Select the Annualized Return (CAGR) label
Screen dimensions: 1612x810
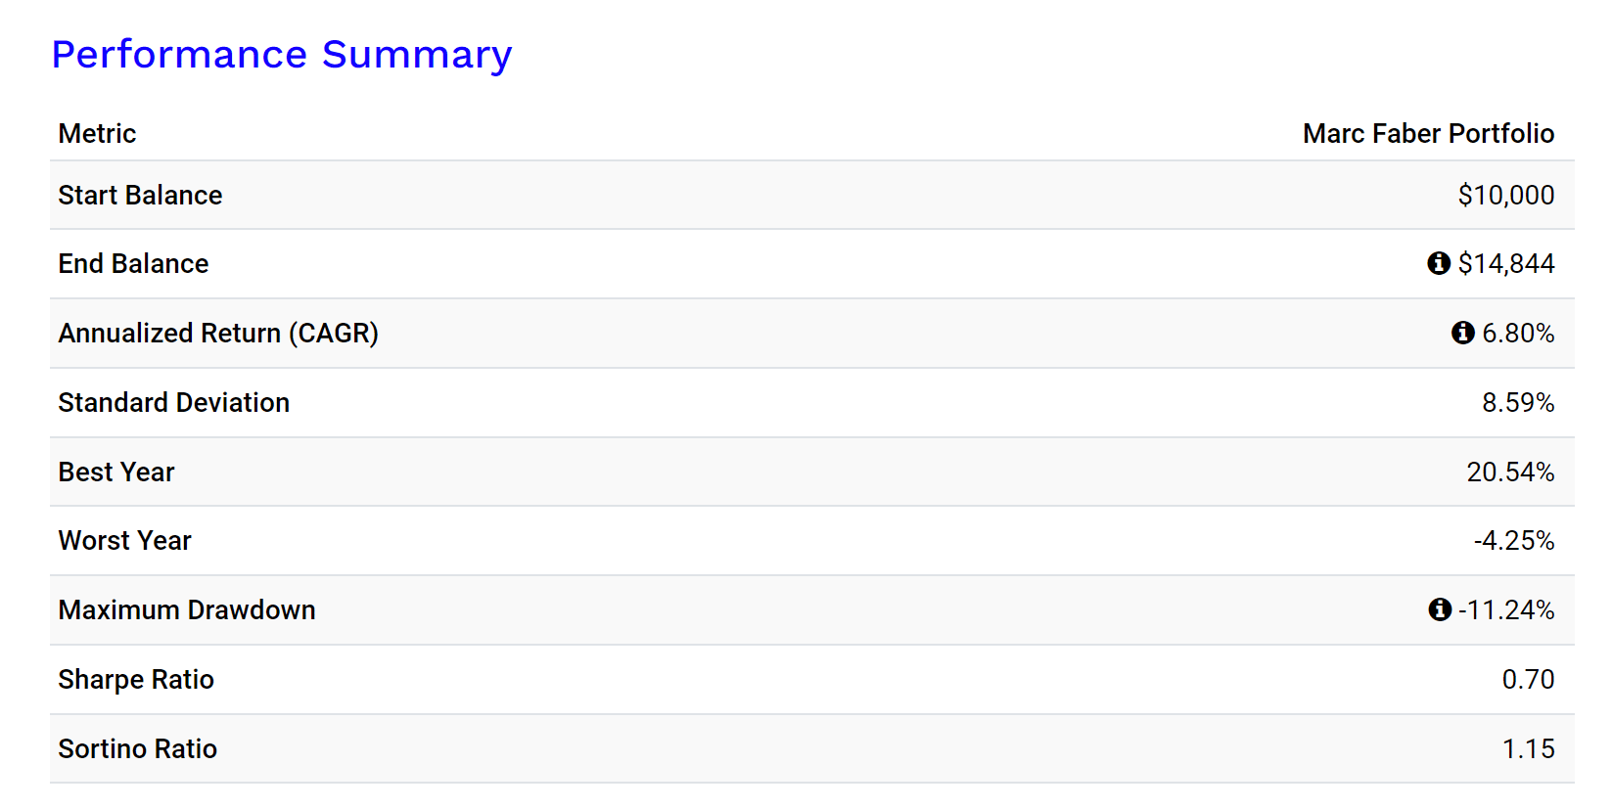pos(218,334)
